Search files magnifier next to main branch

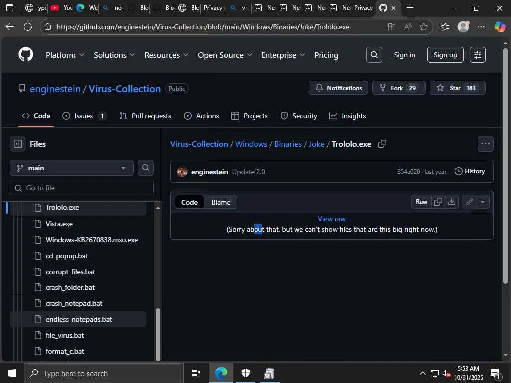tap(145, 168)
